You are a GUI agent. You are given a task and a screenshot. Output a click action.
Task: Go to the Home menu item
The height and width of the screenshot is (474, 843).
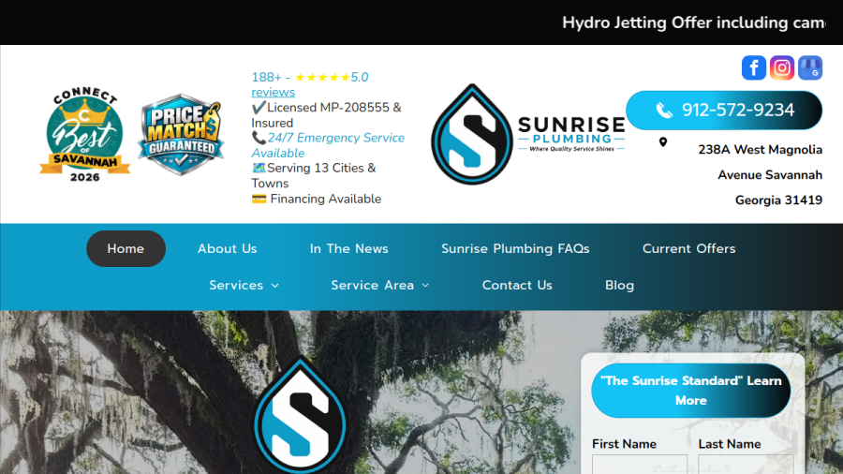[x=126, y=249]
